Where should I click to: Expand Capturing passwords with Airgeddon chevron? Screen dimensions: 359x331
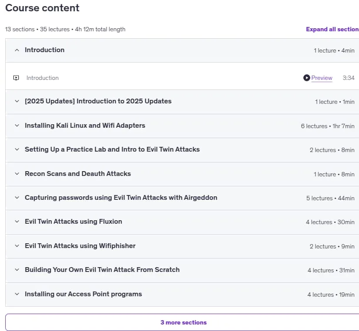17,198
